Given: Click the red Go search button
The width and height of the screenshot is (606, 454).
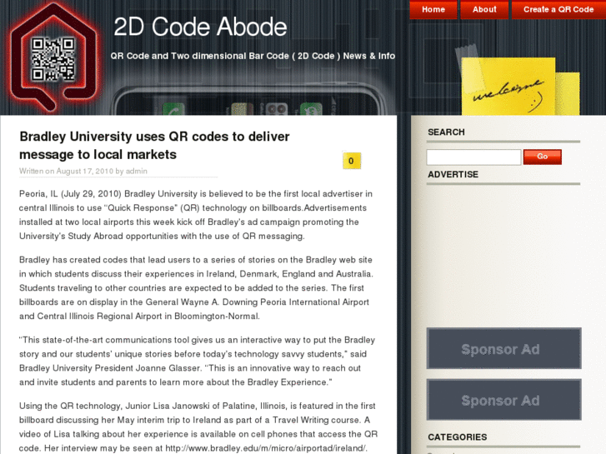Looking at the screenshot, I should tap(542, 157).
